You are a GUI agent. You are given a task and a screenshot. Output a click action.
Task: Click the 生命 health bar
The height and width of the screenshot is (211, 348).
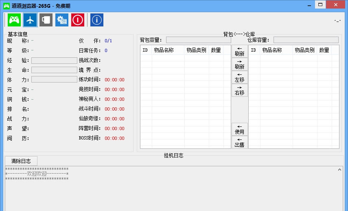54,70
